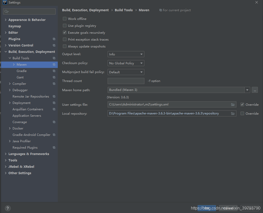The height and width of the screenshot is (213, 263).
Task: Focus the Thread count input field
Action: coord(126,81)
